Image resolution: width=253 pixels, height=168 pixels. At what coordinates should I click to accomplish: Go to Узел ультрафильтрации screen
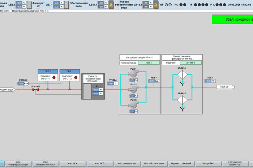pyautogui.click(x=18, y=163)
